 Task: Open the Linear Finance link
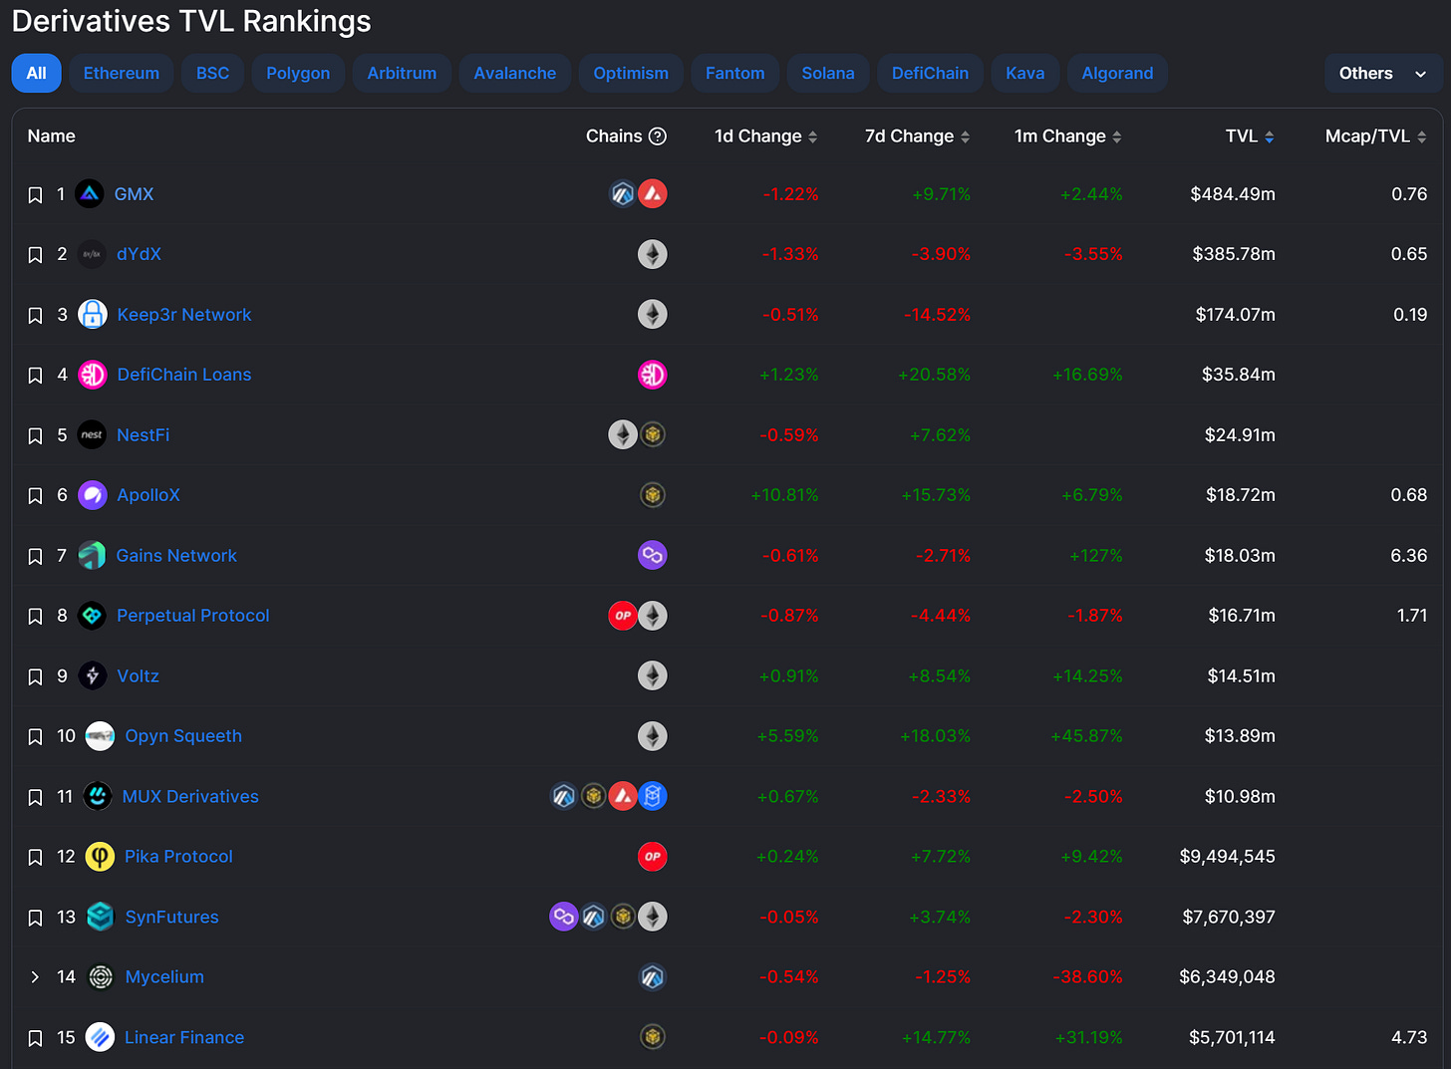pyautogui.click(x=184, y=1037)
